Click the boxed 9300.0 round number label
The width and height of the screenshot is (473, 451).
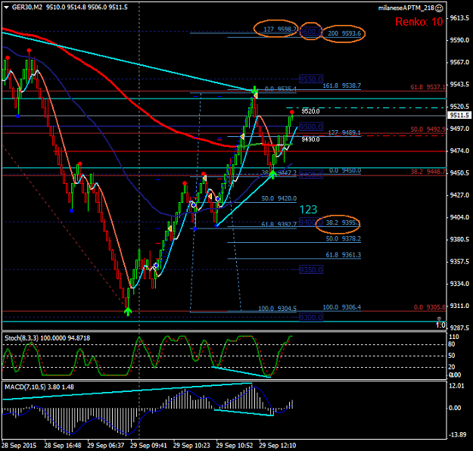pos(311,317)
